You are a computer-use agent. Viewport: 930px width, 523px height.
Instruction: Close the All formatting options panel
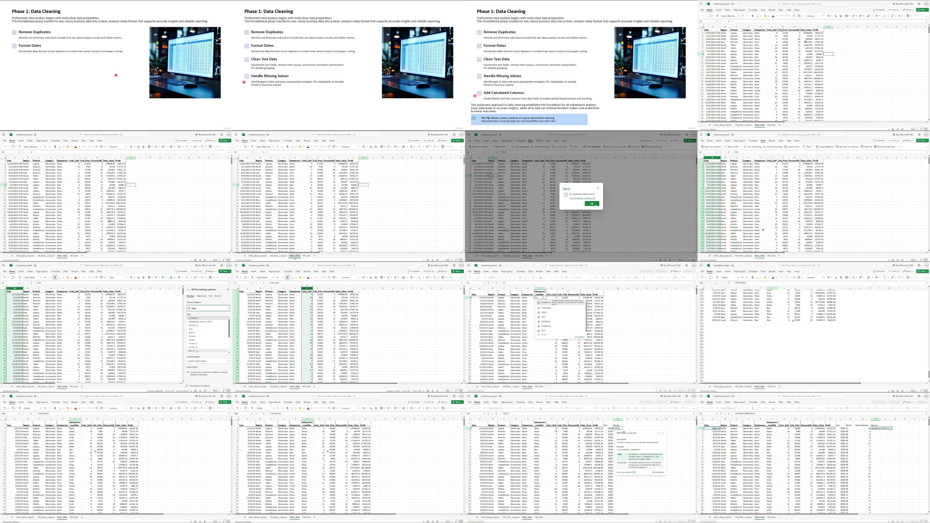pos(228,289)
